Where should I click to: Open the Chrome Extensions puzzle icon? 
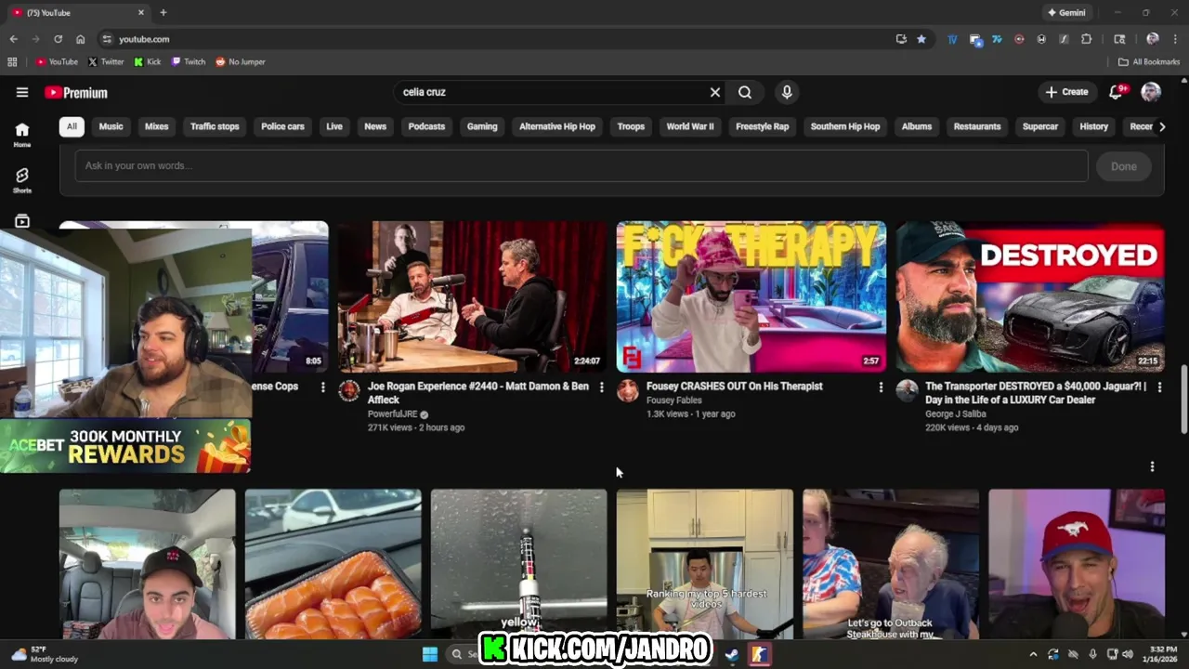coord(1087,39)
